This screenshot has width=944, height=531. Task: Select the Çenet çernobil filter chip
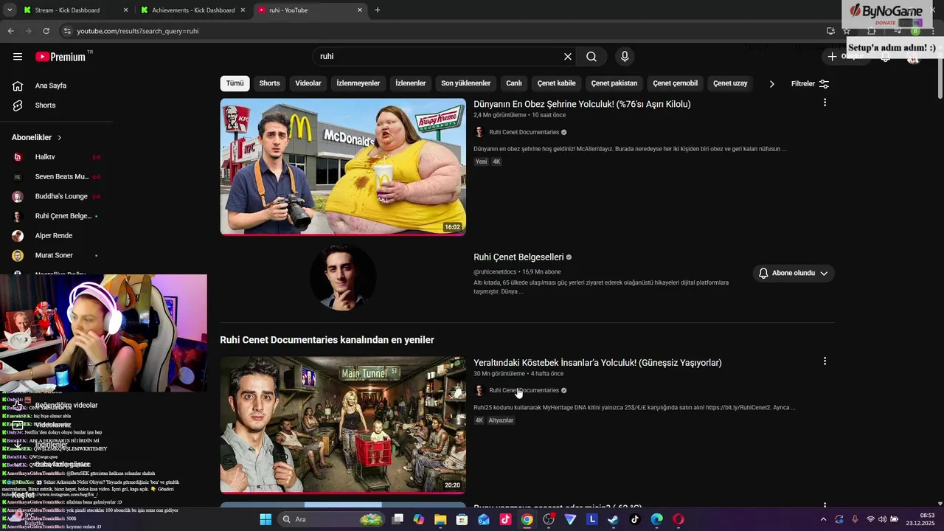675,83
